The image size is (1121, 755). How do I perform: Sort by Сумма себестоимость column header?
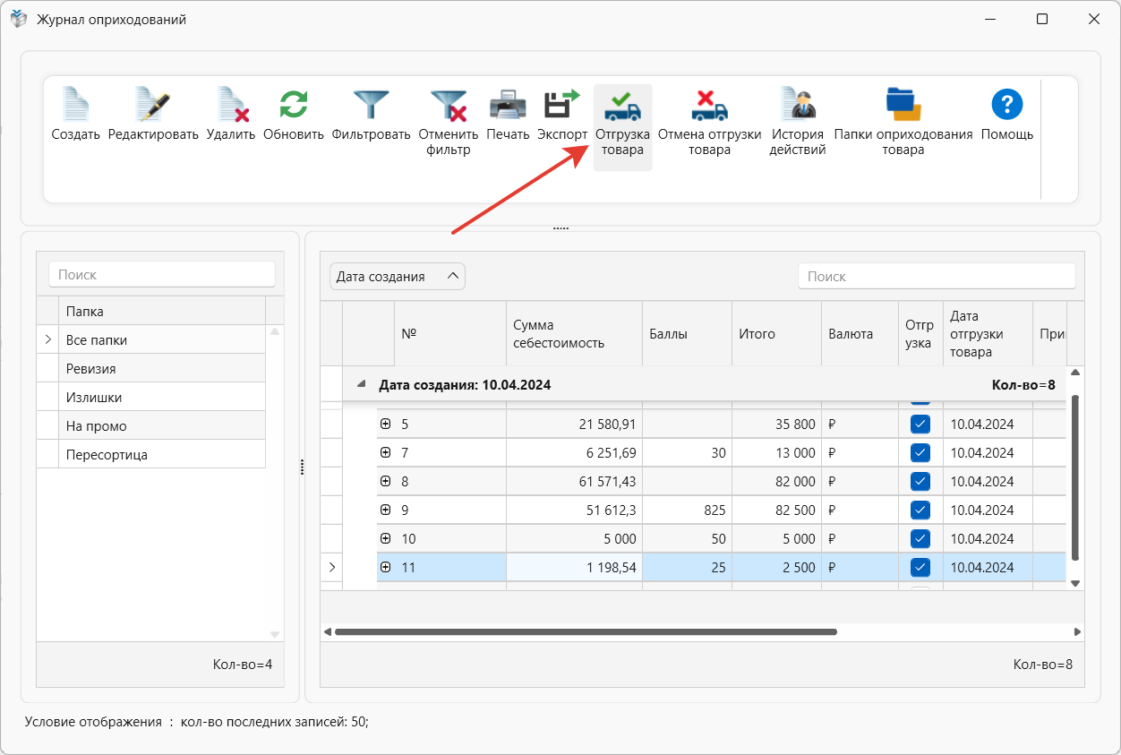pos(574,334)
